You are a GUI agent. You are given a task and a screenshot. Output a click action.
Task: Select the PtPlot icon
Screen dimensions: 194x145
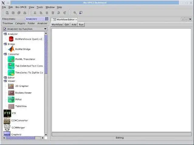(11, 100)
